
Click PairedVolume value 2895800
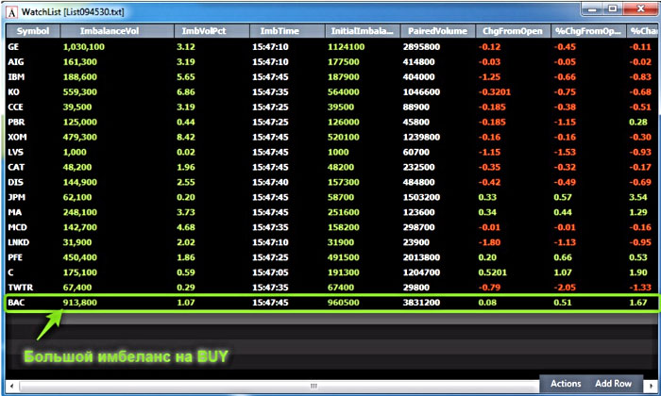[x=421, y=47]
